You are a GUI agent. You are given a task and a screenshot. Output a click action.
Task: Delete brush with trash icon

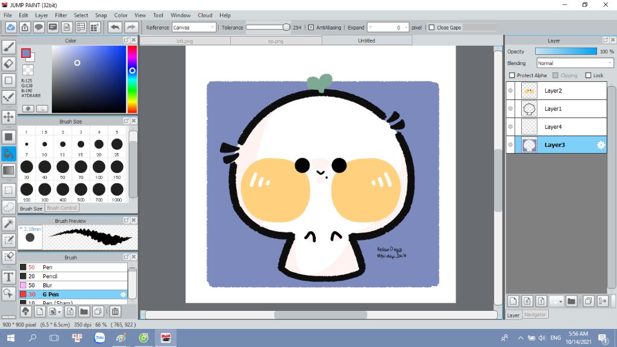(115, 311)
